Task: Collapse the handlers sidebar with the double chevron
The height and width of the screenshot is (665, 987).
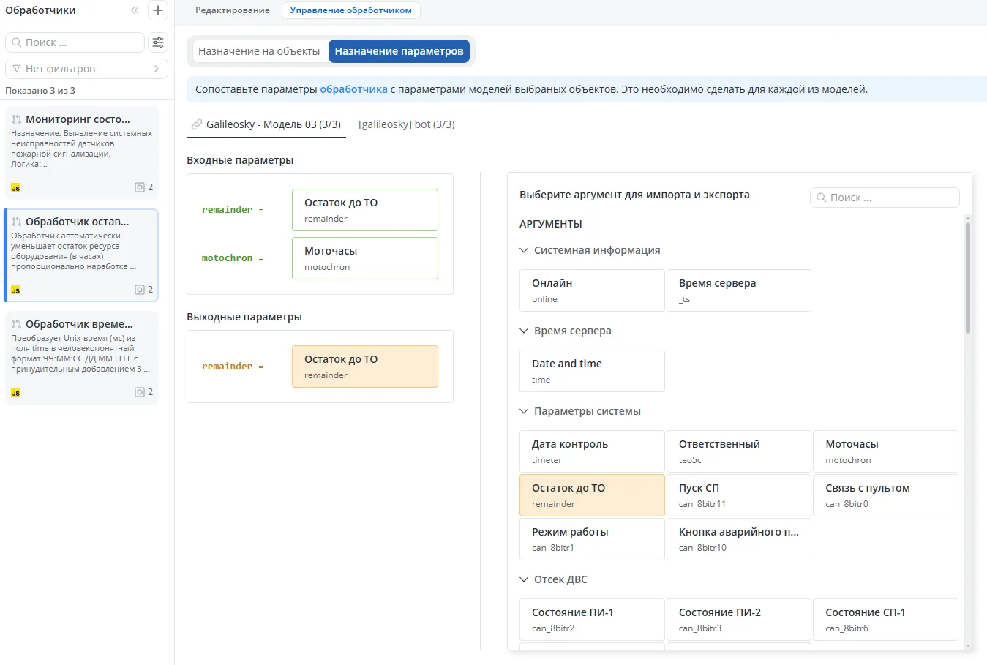Action: (x=134, y=10)
